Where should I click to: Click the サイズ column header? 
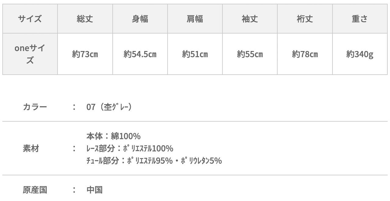coord(30,19)
